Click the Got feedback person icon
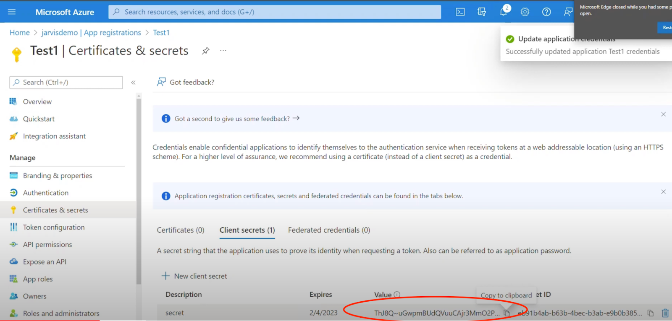 pos(161,82)
